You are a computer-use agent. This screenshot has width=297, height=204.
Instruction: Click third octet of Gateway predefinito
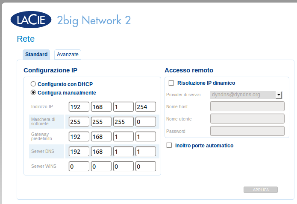124,137
